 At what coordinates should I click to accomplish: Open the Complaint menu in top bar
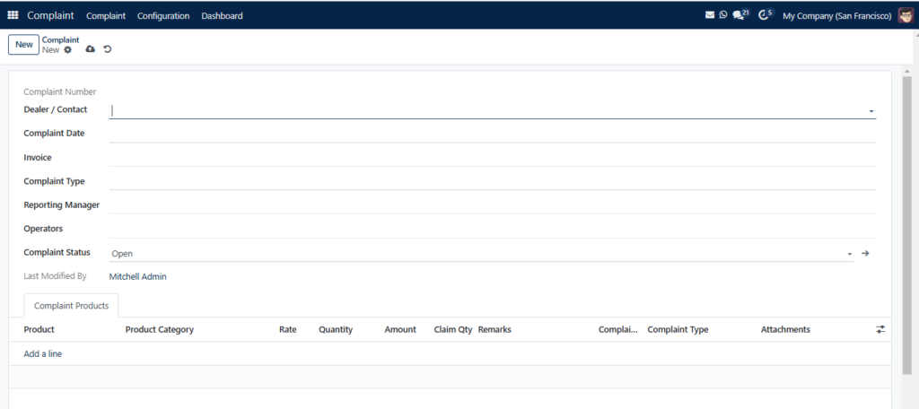[x=106, y=16]
